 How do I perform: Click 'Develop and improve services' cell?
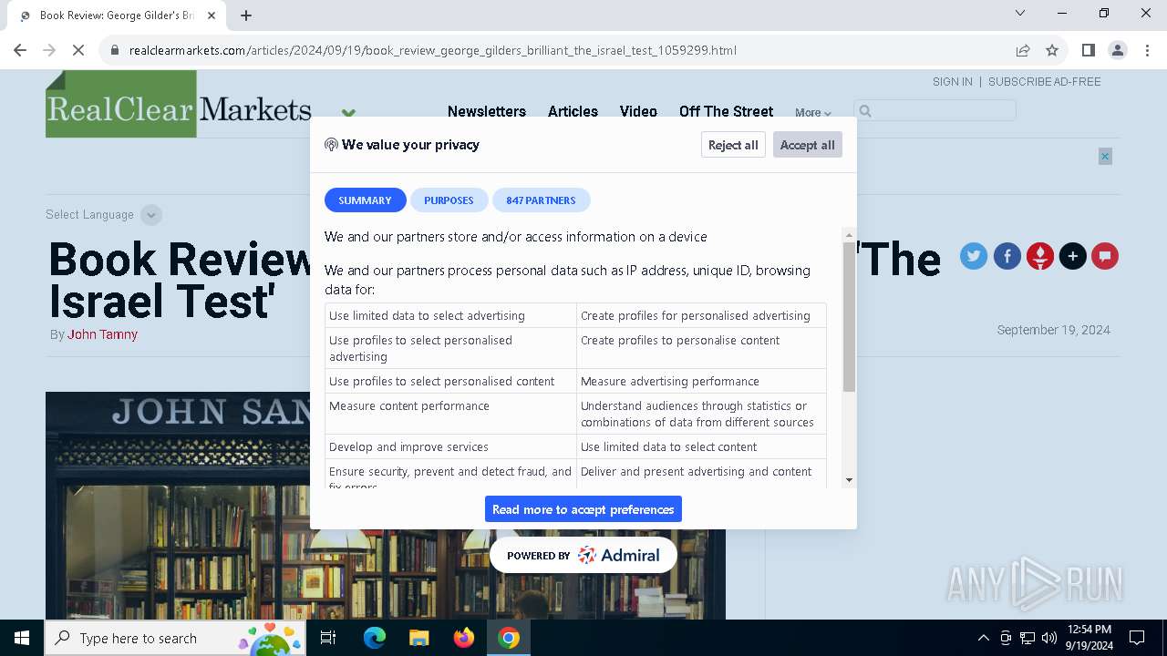(x=451, y=446)
